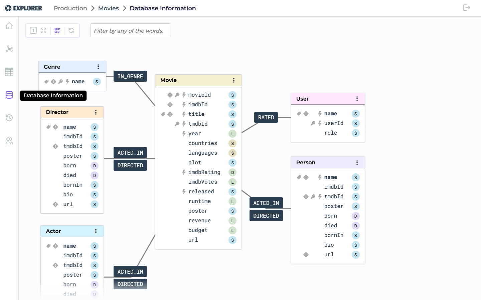Click the bornIn property in Person
481x300 pixels.
click(x=334, y=235)
